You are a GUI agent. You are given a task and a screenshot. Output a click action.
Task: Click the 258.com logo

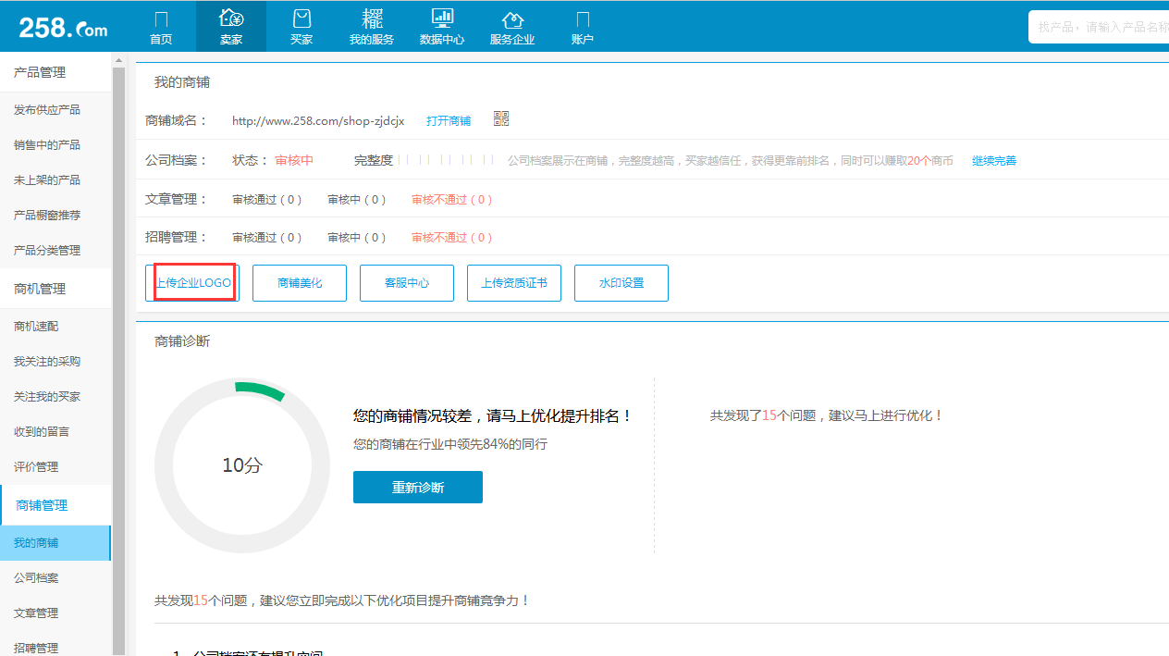click(63, 27)
